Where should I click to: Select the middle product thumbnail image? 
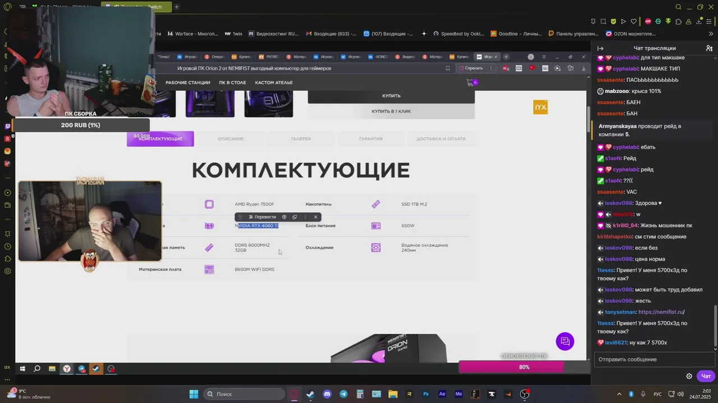[210, 104]
